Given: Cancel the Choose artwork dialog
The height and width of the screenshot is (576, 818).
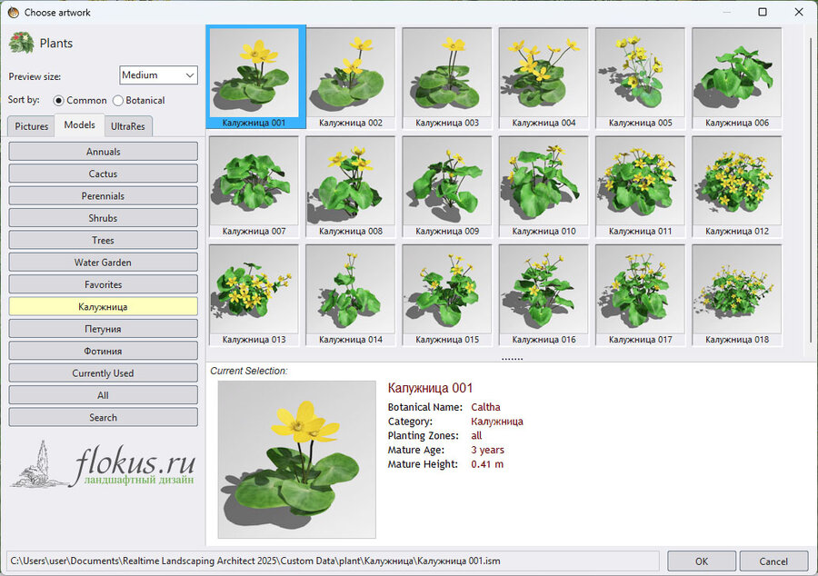Looking at the screenshot, I should (x=773, y=561).
